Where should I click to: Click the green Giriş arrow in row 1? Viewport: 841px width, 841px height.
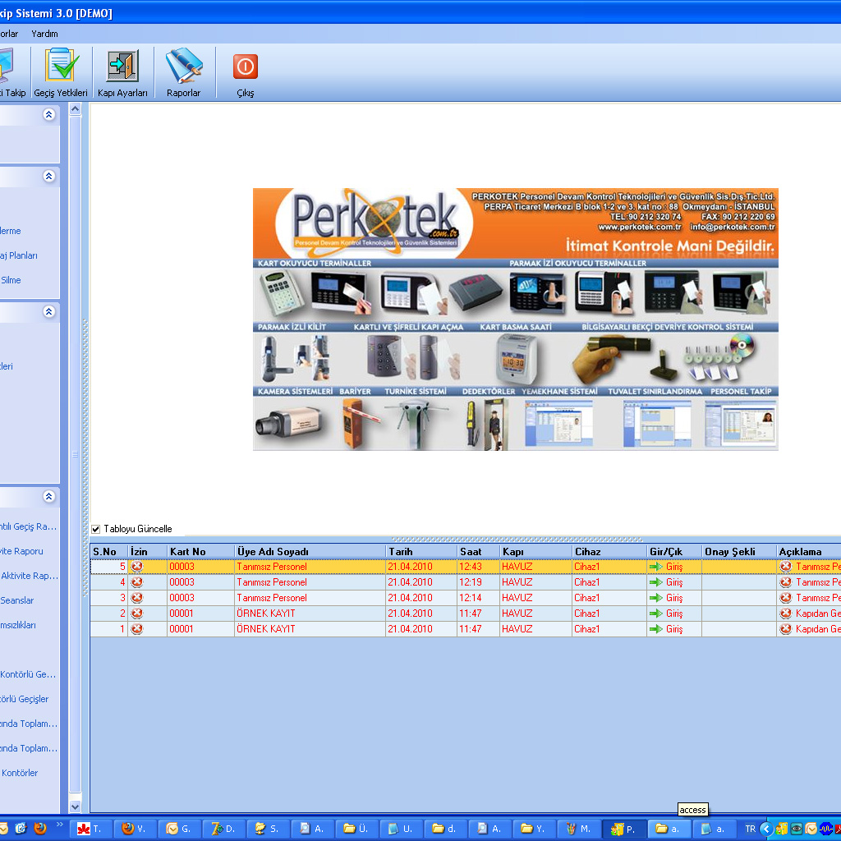pyautogui.click(x=655, y=629)
